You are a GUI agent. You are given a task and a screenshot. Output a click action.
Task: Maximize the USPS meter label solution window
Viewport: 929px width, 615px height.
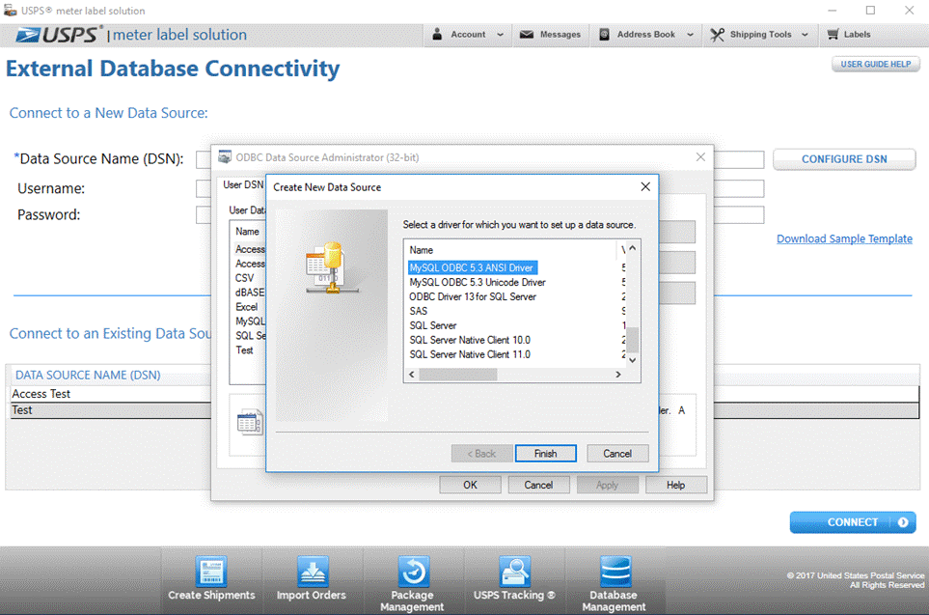(870, 10)
